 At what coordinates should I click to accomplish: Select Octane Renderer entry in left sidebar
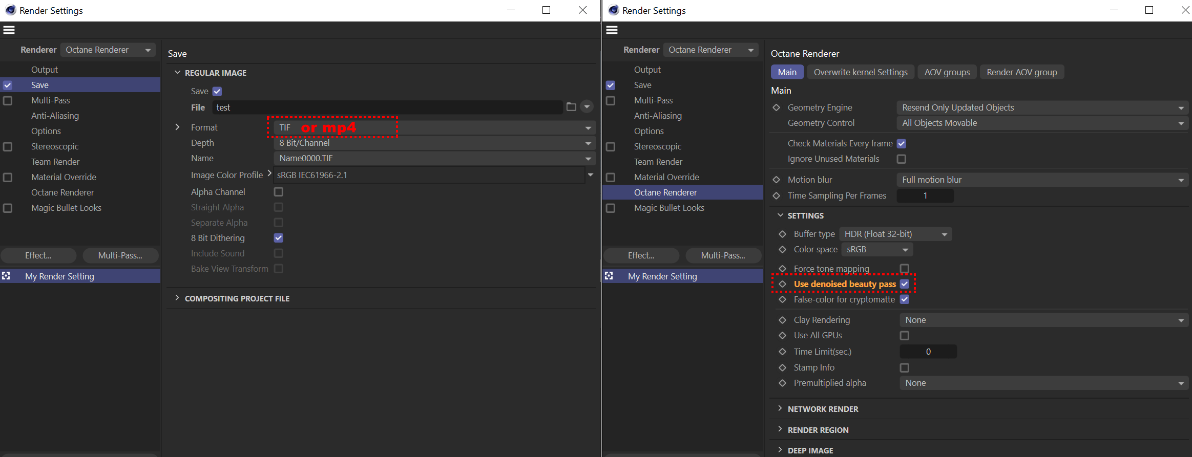[x=62, y=192]
